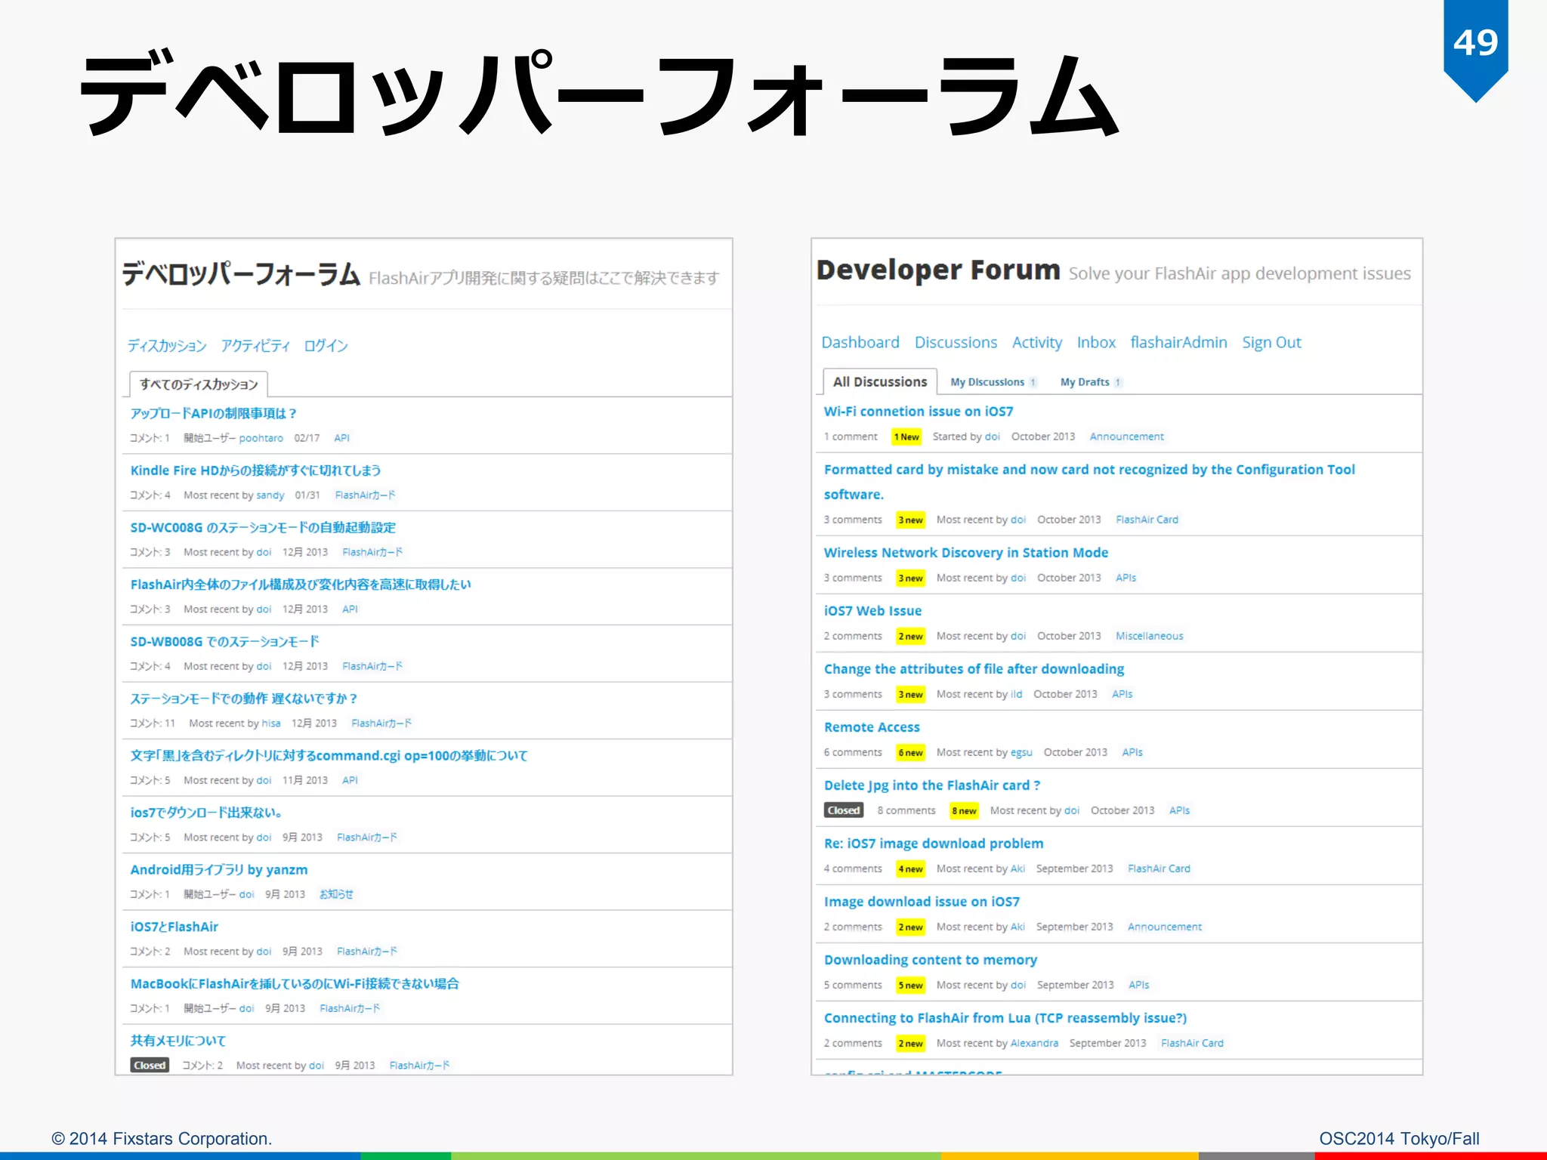Viewport: 1547px width, 1160px height.
Task: Open 'Formatted card by mistake' discussion
Action: [x=1089, y=481]
